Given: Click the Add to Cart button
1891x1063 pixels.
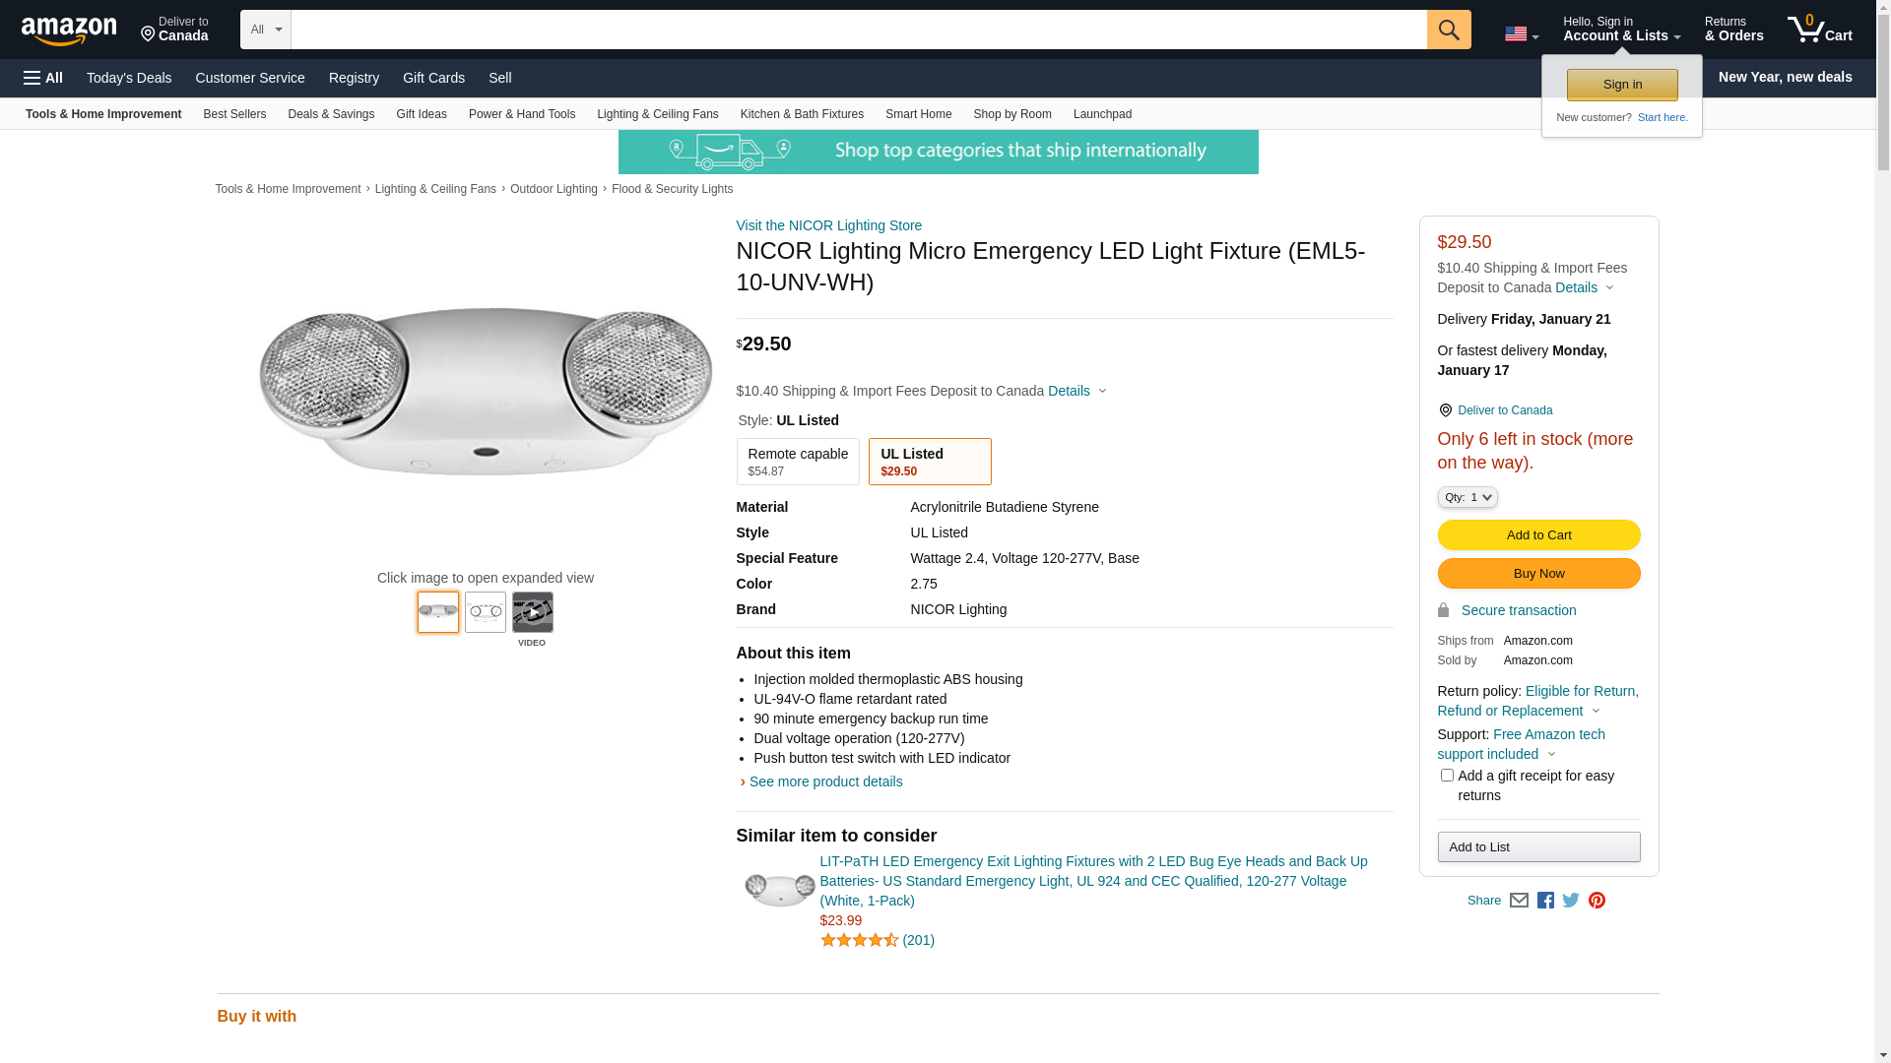Looking at the screenshot, I should pyautogui.click(x=1538, y=535).
